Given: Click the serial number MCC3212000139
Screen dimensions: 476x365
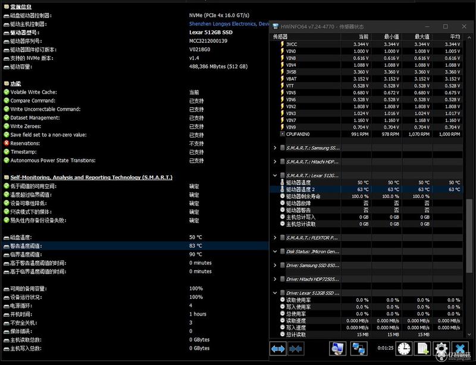Looking at the screenshot, I should [208, 40].
